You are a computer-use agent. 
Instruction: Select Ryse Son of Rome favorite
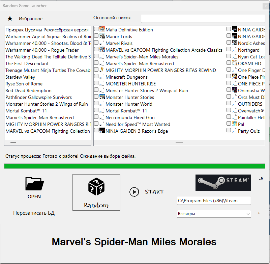click(x=24, y=84)
